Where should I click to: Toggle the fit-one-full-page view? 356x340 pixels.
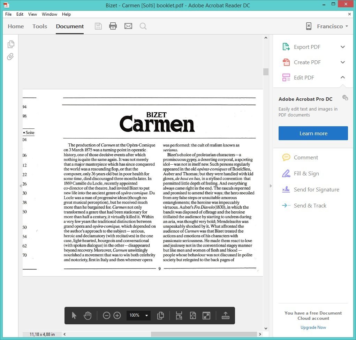point(193,315)
